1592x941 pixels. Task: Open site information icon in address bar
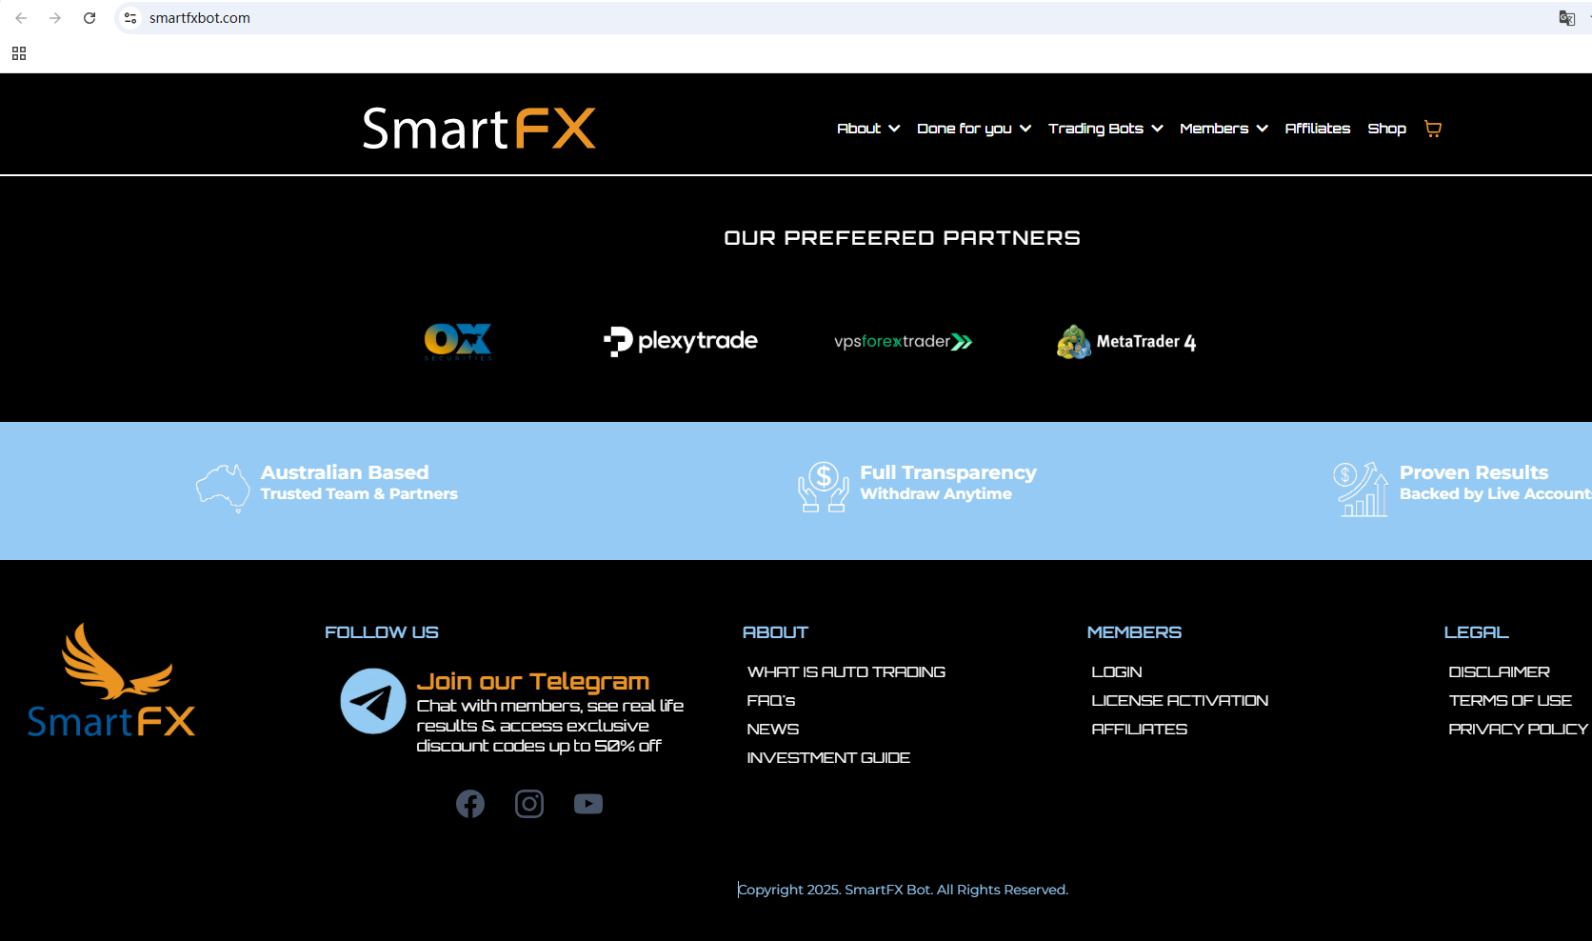[x=130, y=18]
